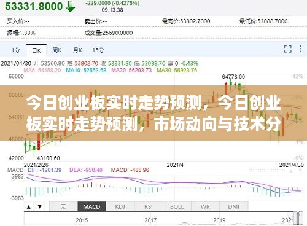307x226 pixels.
Task: Click the up triangle indicator arrow
Action: point(29,207)
